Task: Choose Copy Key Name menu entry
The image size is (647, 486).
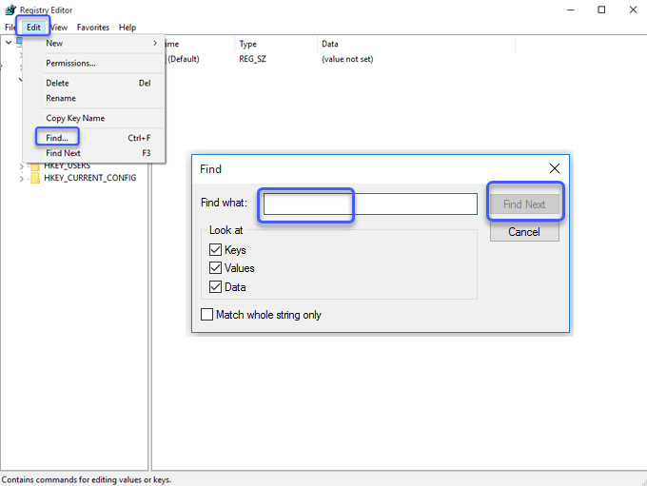Action: (94, 118)
